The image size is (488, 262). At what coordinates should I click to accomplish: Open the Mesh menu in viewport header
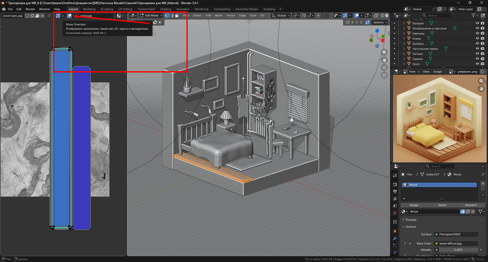click(x=218, y=16)
